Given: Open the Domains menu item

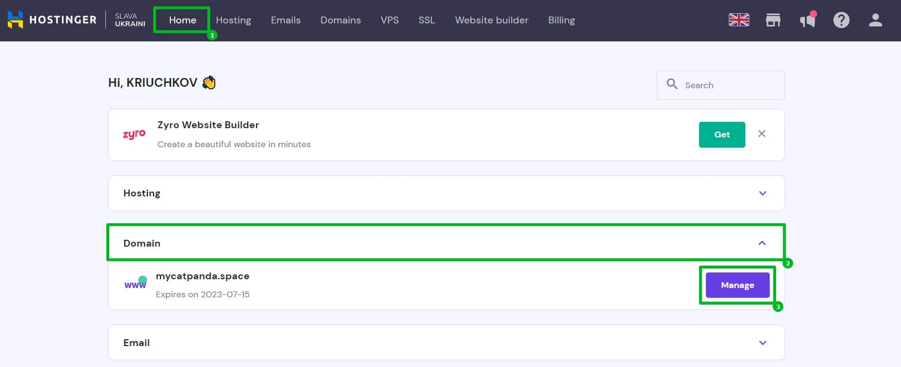Looking at the screenshot, I should click(x=340, y=20).
